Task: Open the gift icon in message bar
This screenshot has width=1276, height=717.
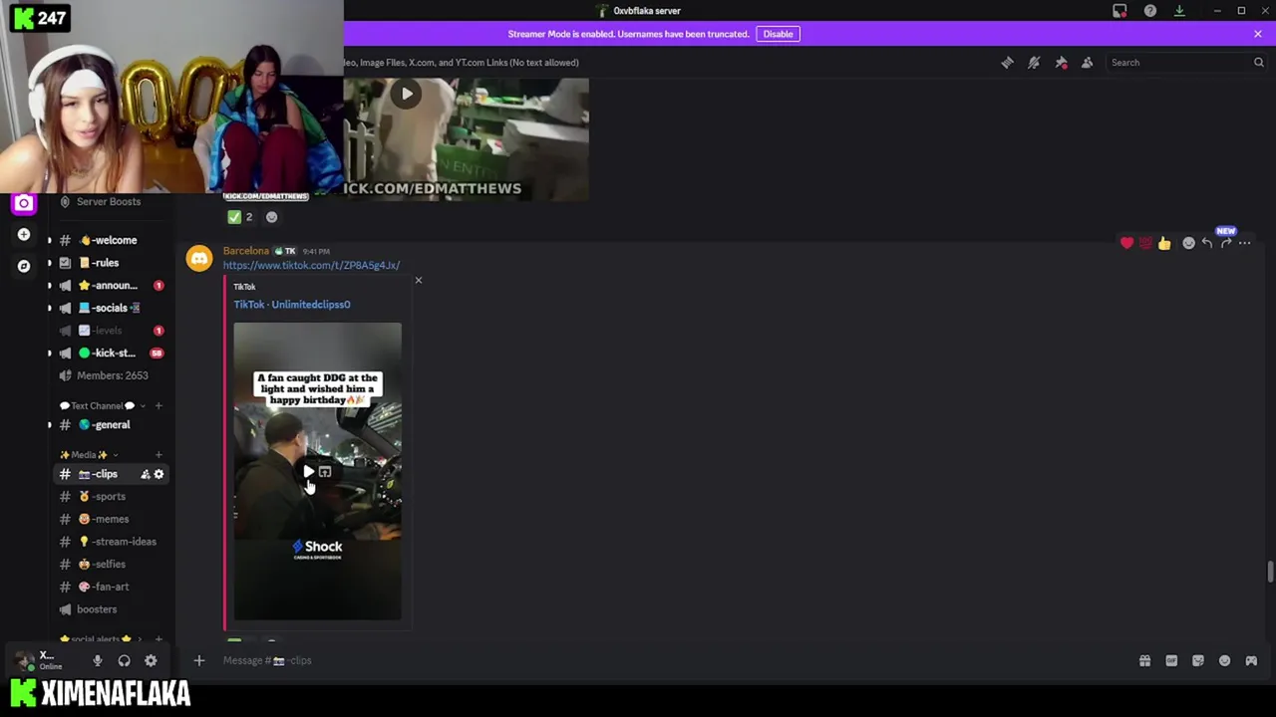Action: point(1144,661)
